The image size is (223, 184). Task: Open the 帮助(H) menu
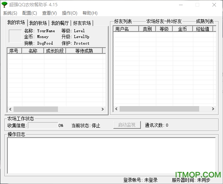pyautogui.click(x=90, y=13)
